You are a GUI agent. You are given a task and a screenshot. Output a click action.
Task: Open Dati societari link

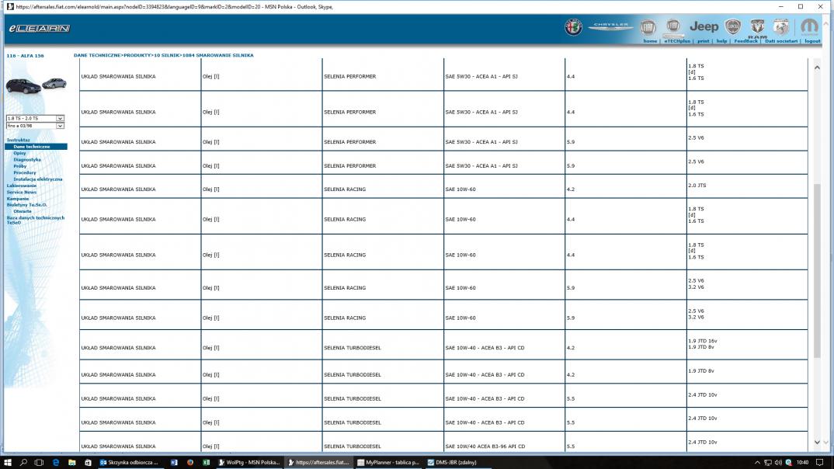point(781,41)
